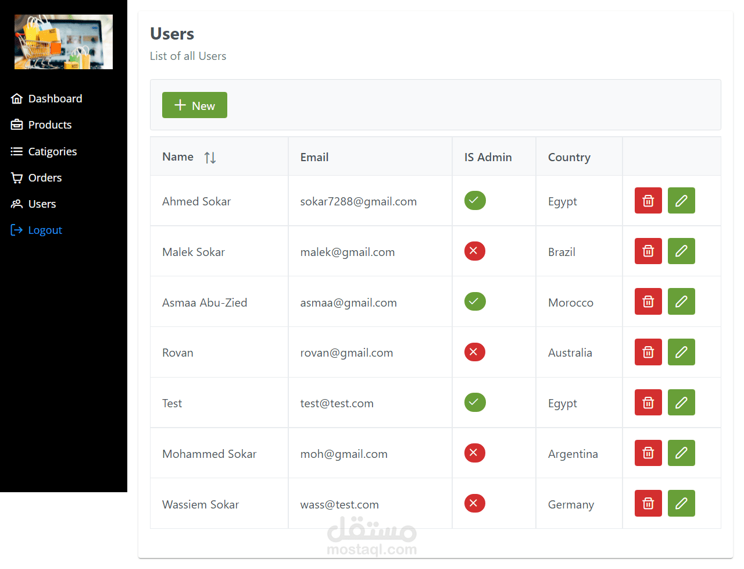Click the name Malek Sokar
The image size is (744, 569).
(x=194, y=252)
